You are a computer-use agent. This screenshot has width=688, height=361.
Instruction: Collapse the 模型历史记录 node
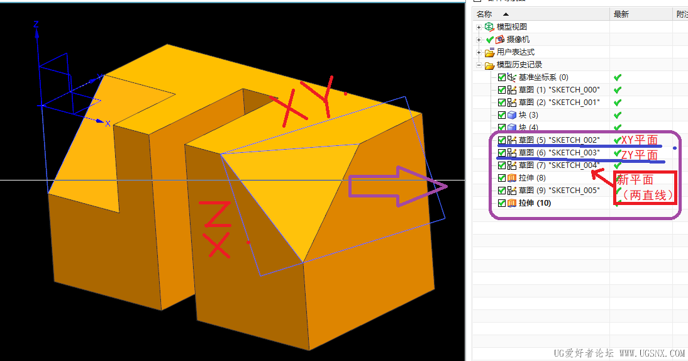click(x=479, y=65)
